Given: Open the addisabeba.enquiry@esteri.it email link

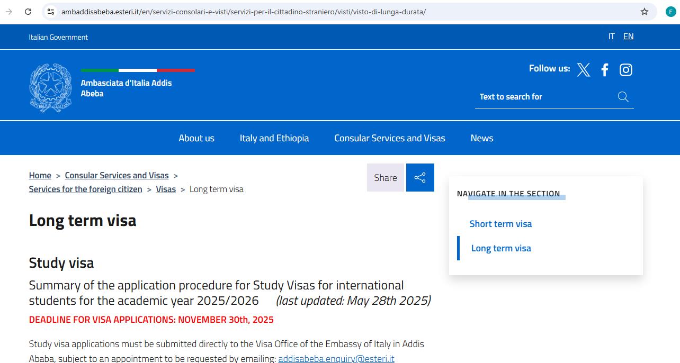Looking at the screenshot, I should (x=335, y=358).
